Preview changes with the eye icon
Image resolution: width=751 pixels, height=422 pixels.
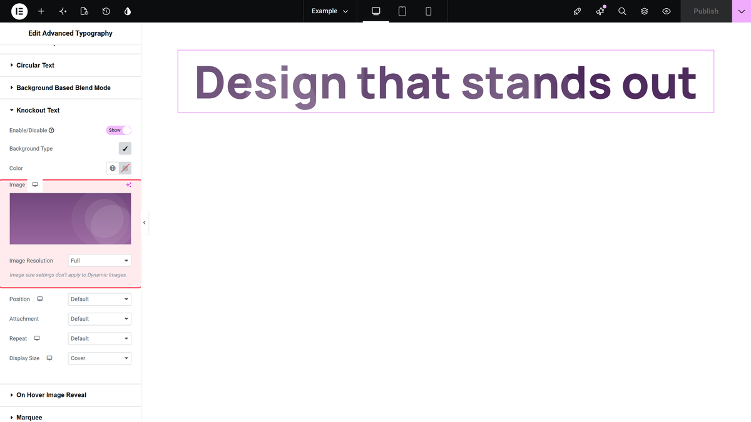[667, 11]
